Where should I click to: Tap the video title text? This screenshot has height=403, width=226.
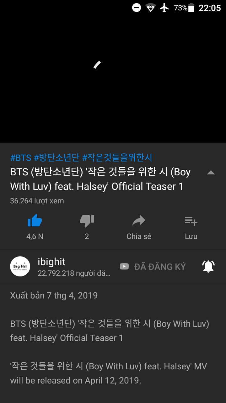point(100,179)
